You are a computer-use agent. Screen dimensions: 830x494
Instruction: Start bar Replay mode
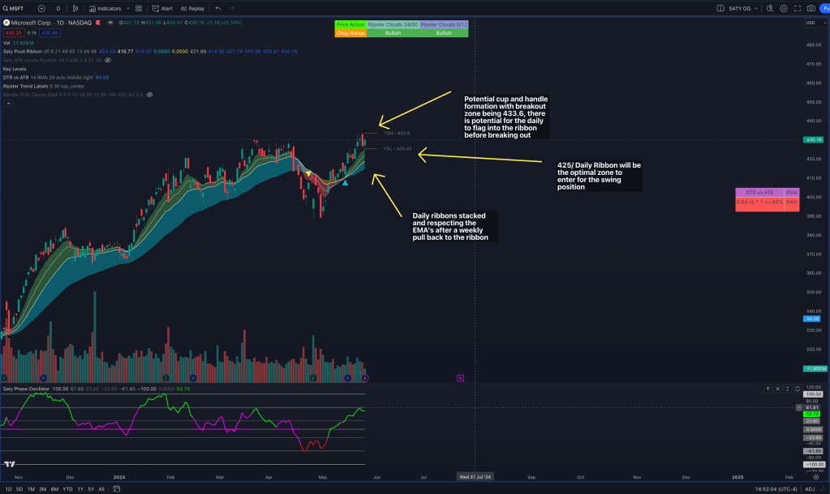[x=193, y=8]
